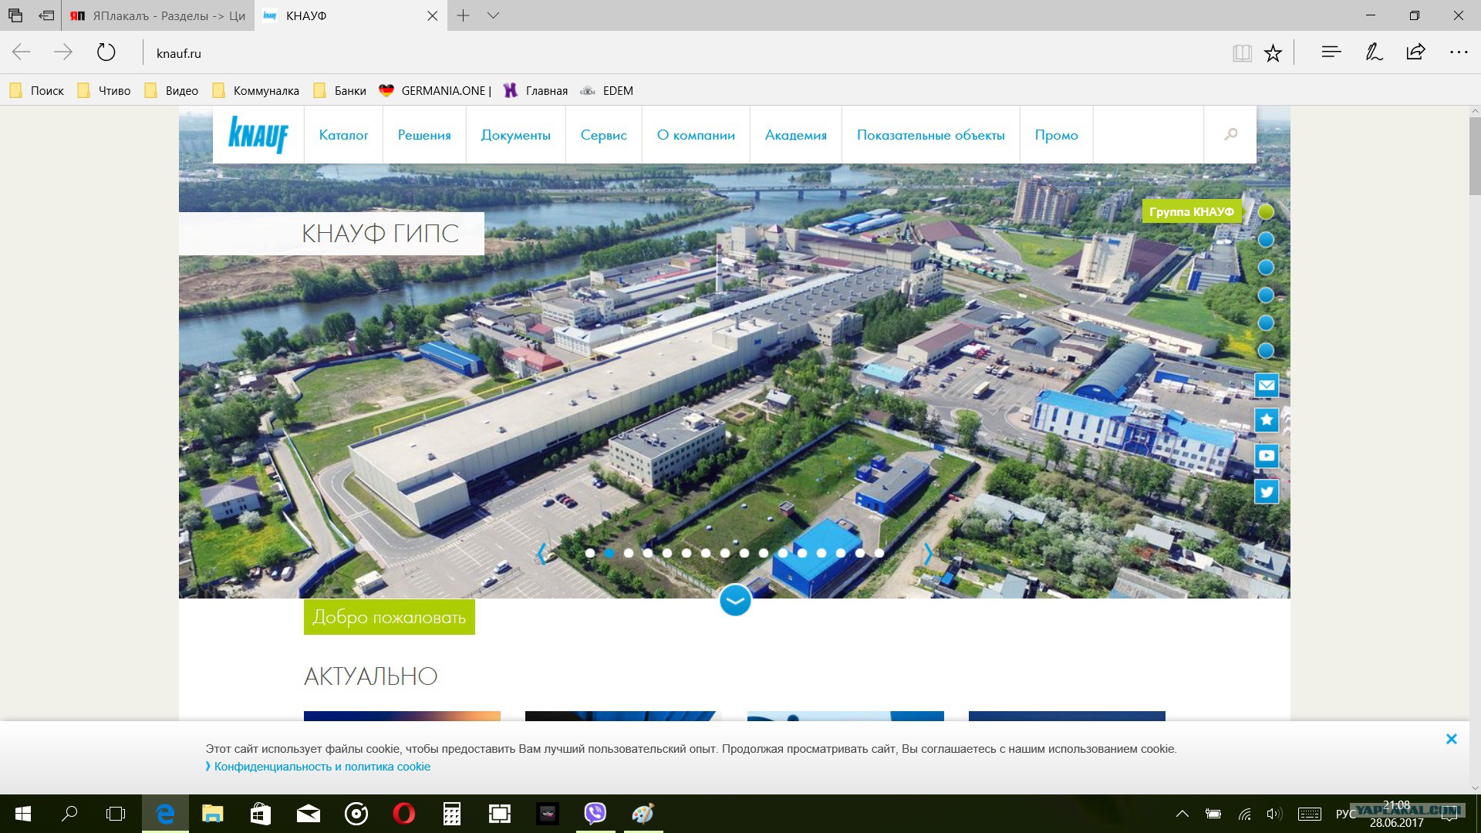The width and height of the screenshot is (1481, 833).
Task: Select the fourth section dot on right
Action: coord(1266,295)
